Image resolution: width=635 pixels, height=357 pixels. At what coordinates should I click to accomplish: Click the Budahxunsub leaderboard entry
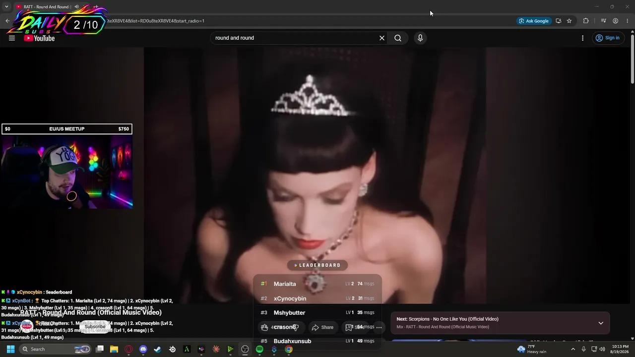pyautogui.click(x=317, y=341)
